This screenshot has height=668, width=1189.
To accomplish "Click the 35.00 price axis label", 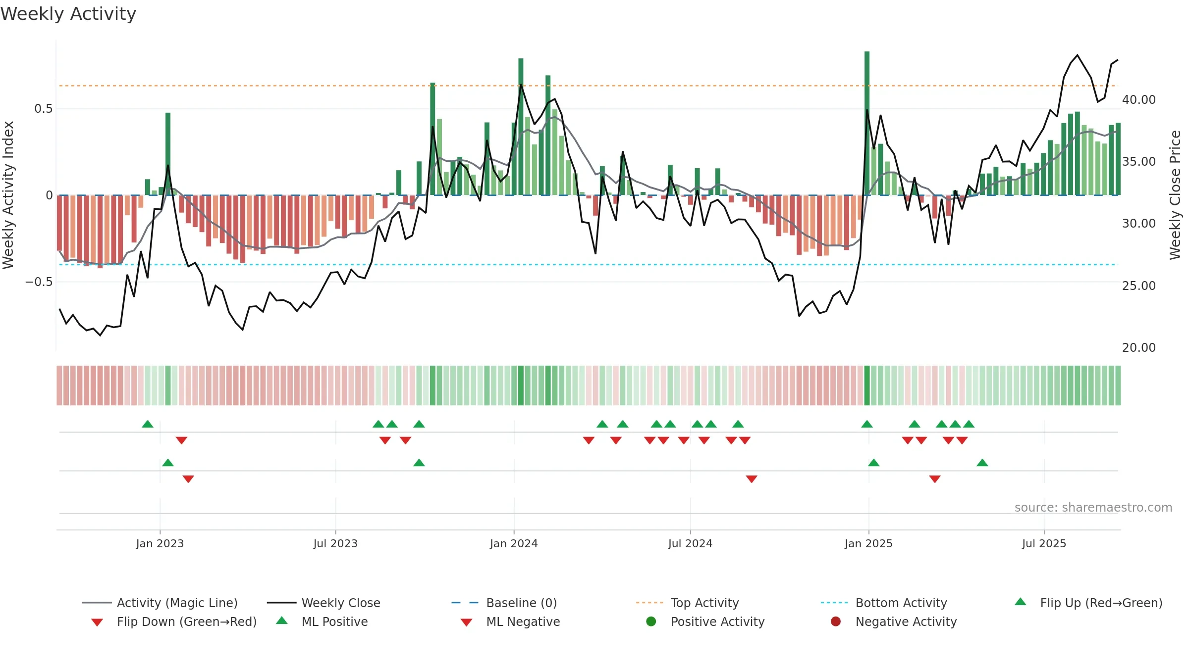I will click(1139, 161).
